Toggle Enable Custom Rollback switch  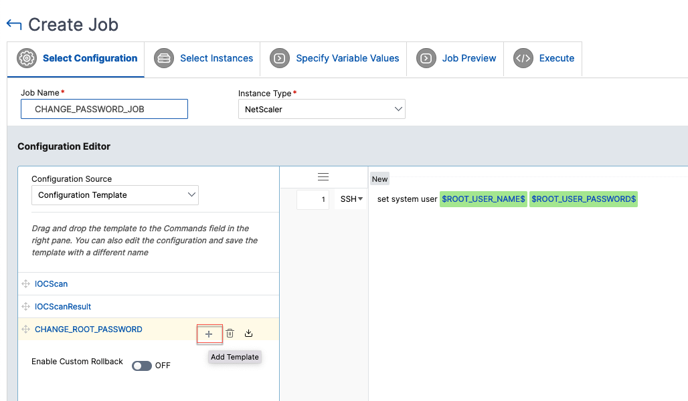tap(142, 366)
